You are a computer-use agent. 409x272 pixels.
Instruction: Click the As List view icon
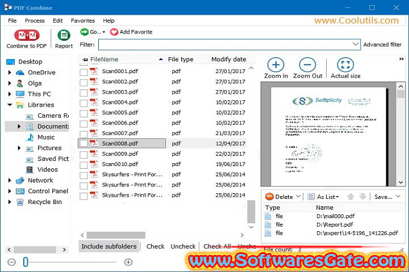[311, 197]
